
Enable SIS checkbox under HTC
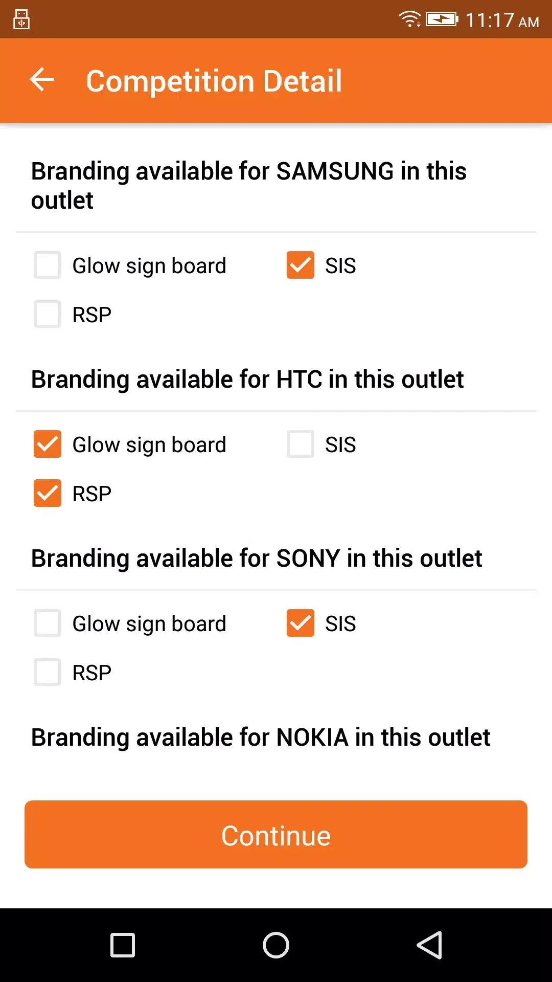301,444
